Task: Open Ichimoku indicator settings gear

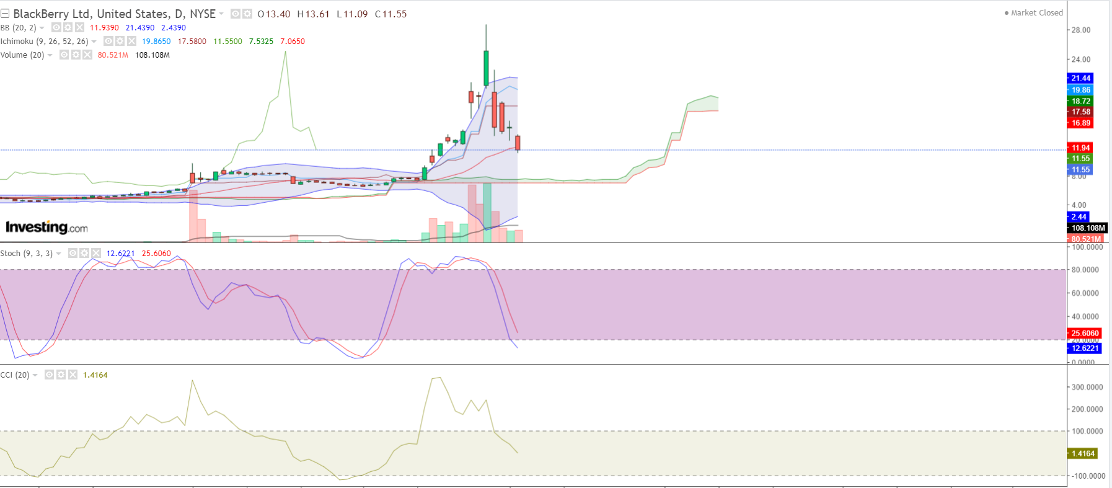Action: click(x=120, y=42)
